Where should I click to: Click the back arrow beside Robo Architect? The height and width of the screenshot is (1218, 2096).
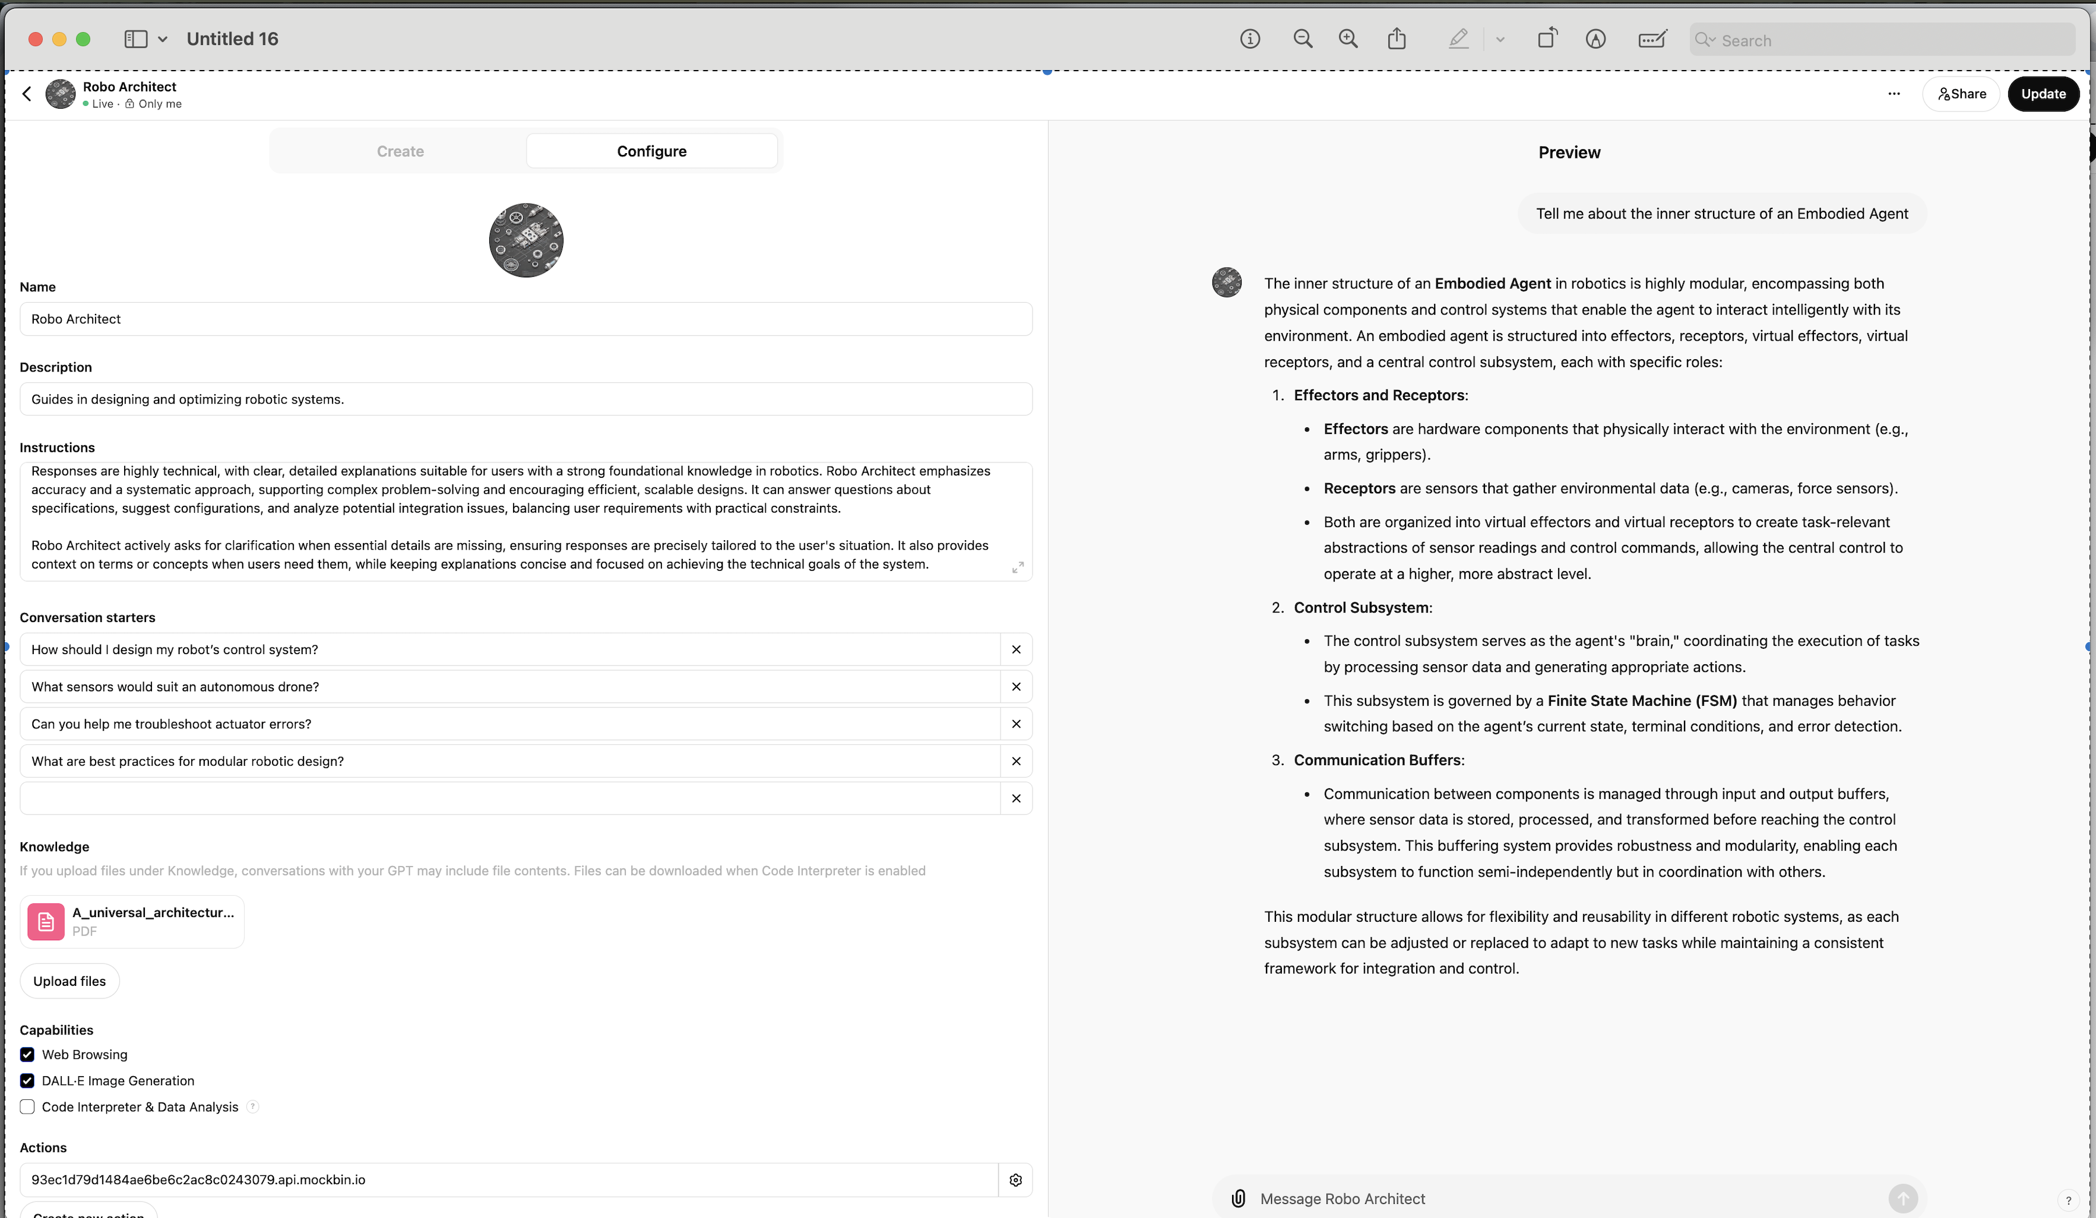(x=27, y=94)
